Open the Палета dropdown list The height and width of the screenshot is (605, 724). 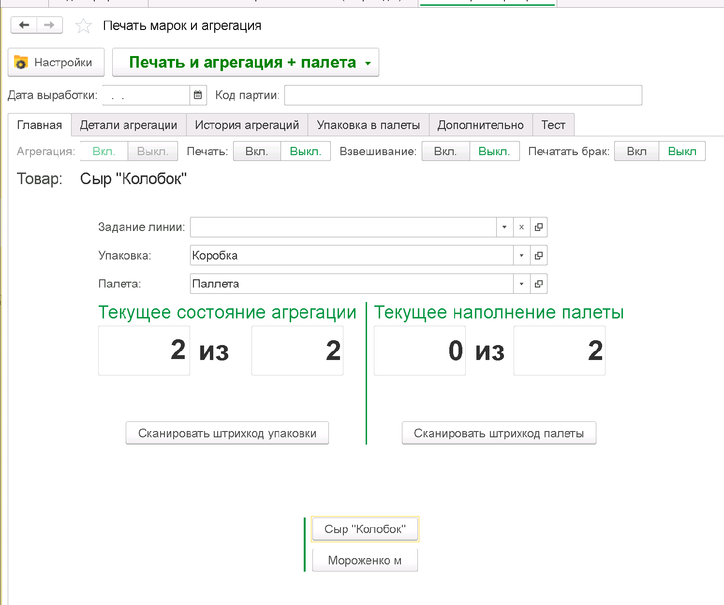click(x=521, y=284)
